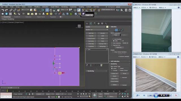
Task: Select the Alike radio button
Action: coord(114,41)
